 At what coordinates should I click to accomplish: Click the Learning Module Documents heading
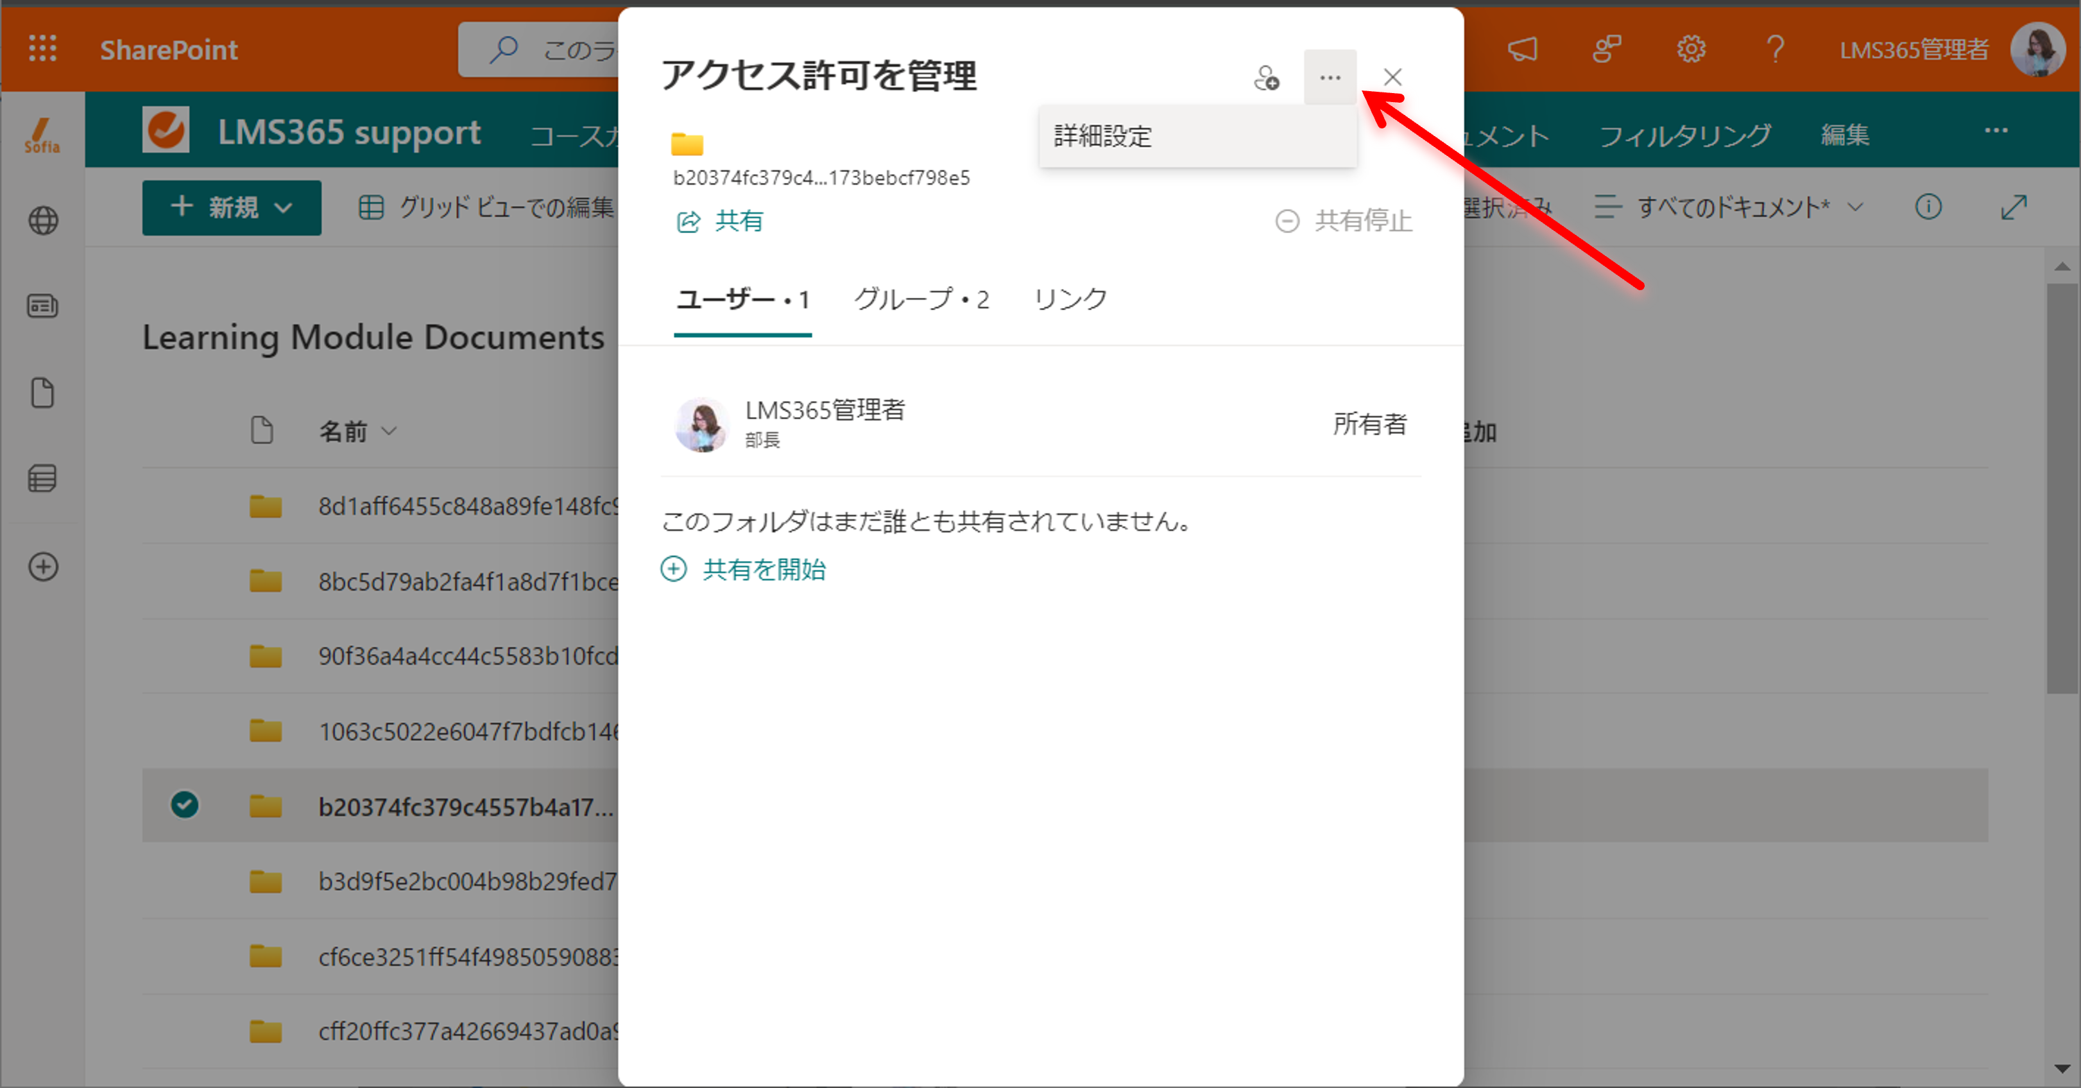pyautogui.click(x=373, y=337)
